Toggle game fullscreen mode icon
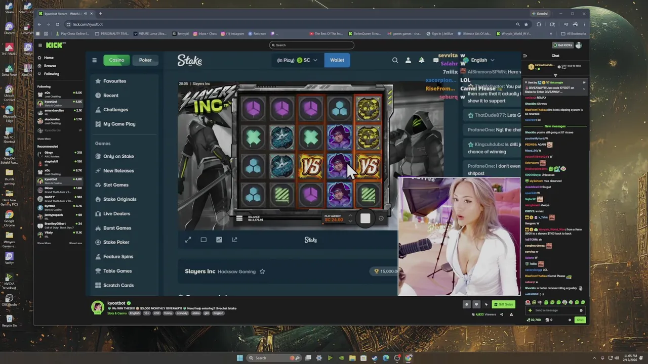The width and height of the screenshot is (648, 364). [188, 240]
